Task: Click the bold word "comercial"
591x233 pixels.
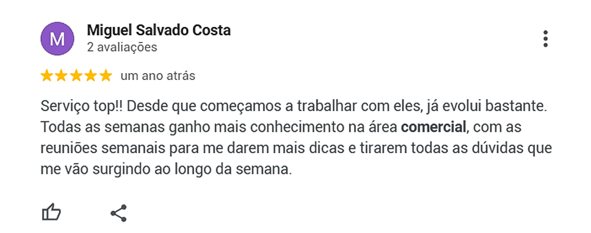Action: (434, 127)
